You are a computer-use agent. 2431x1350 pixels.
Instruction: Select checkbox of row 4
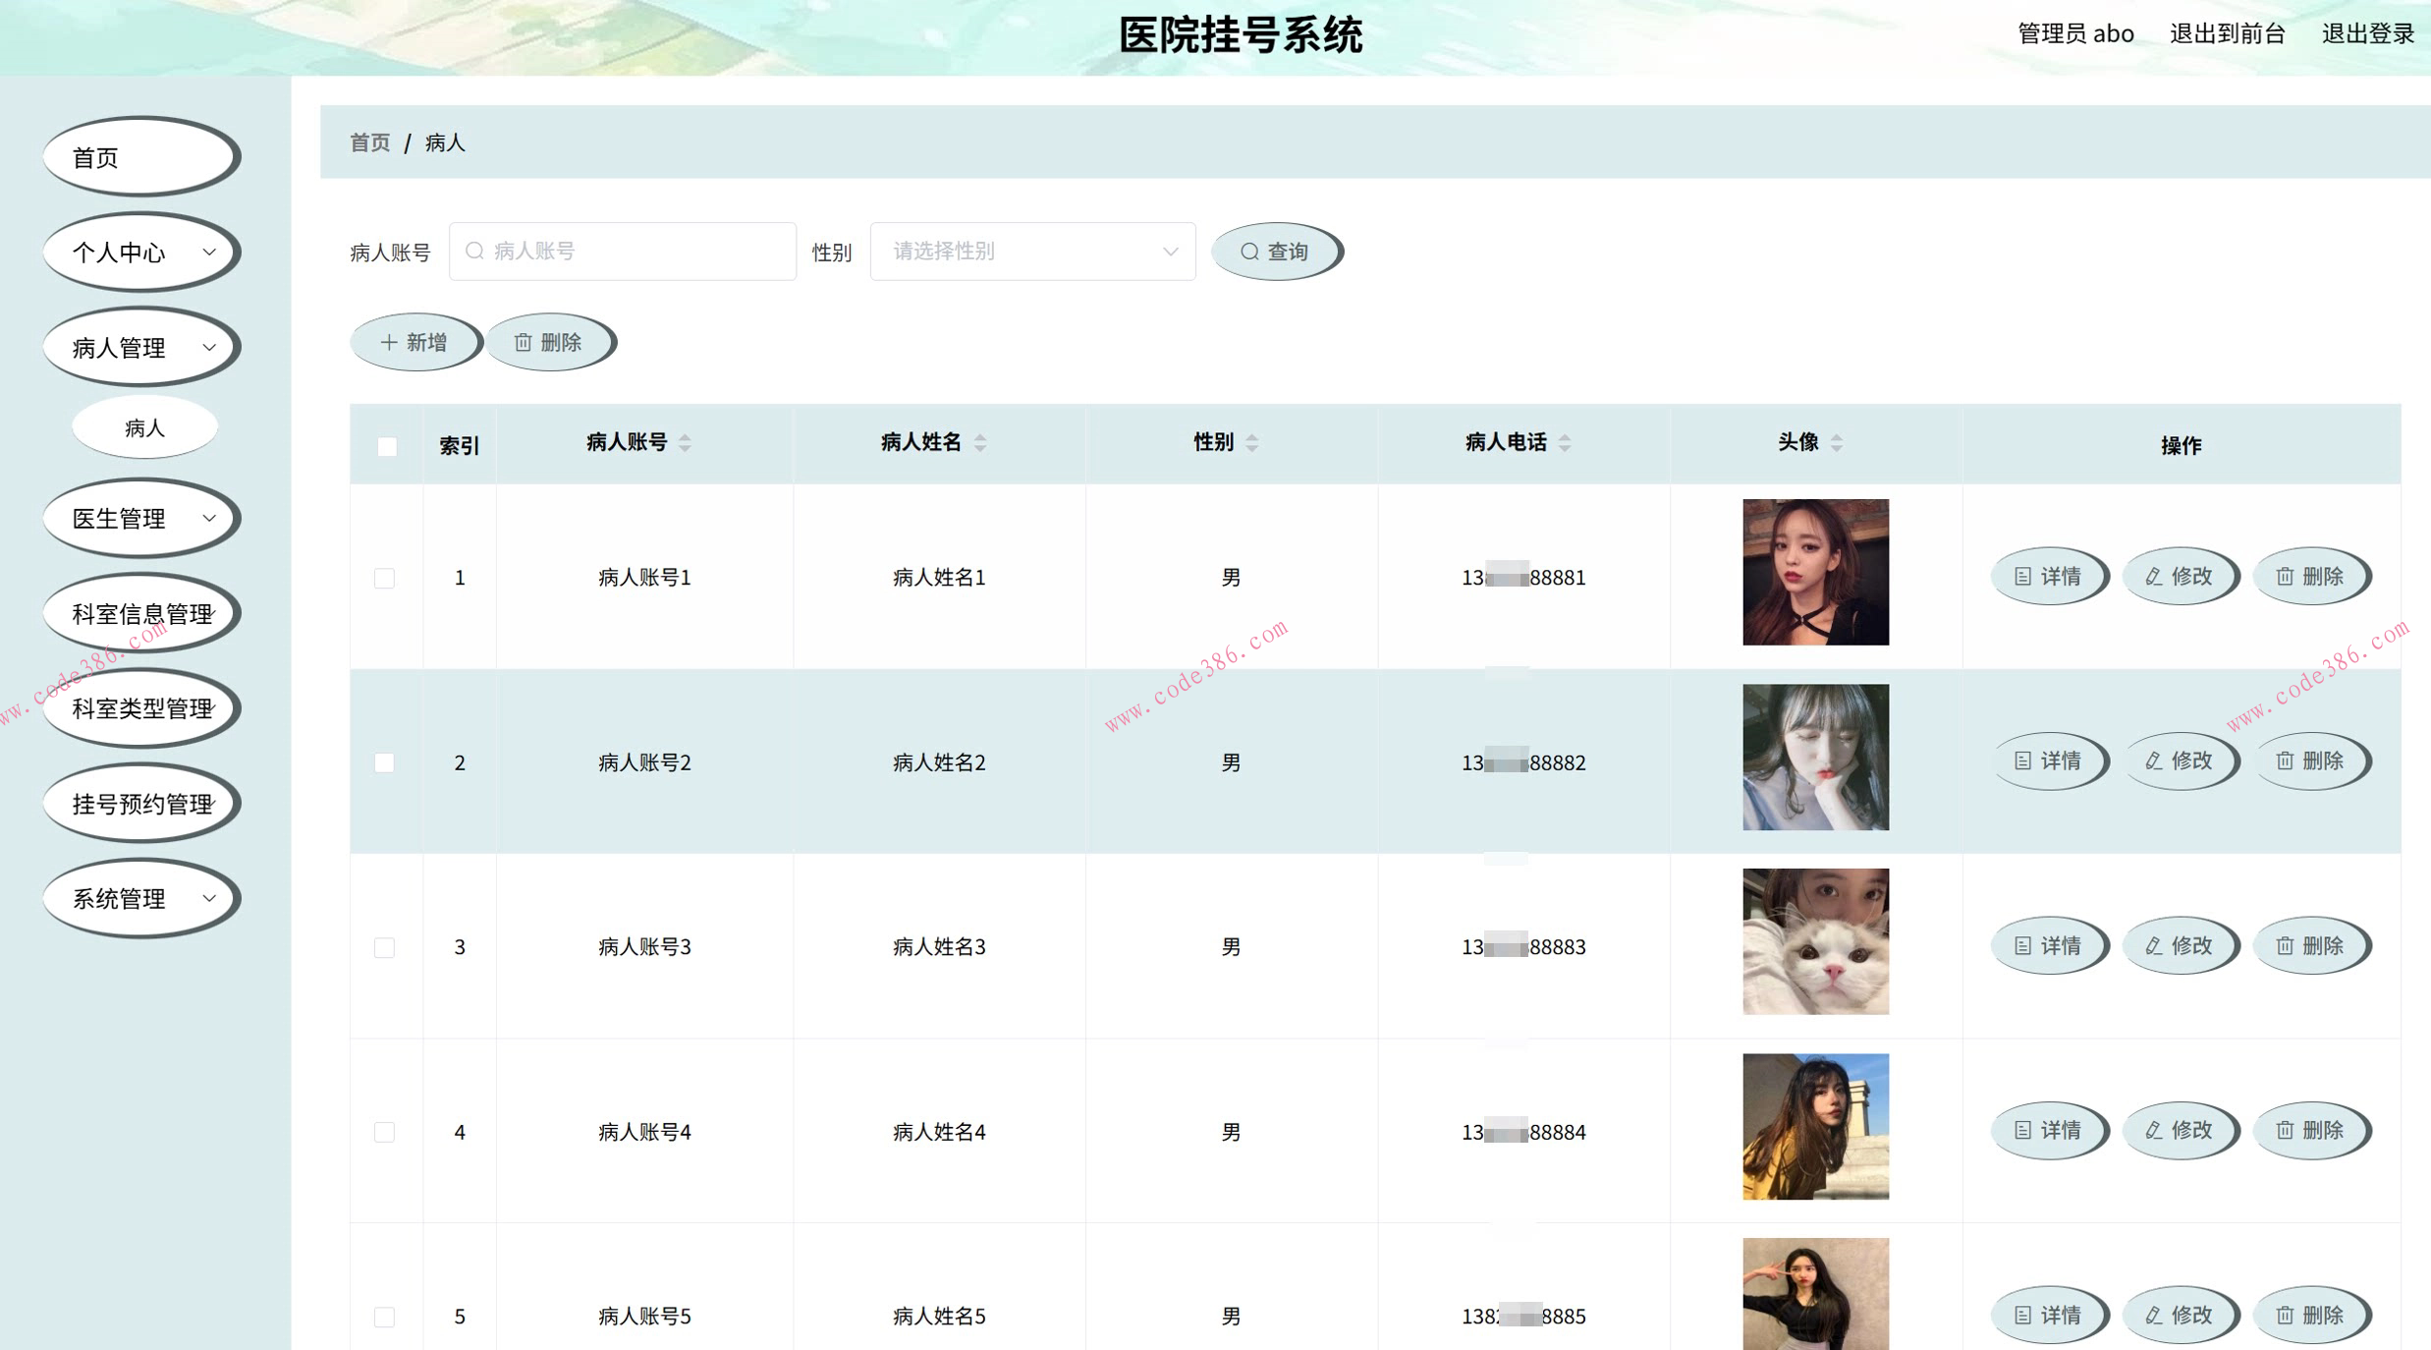point(385,1132)
